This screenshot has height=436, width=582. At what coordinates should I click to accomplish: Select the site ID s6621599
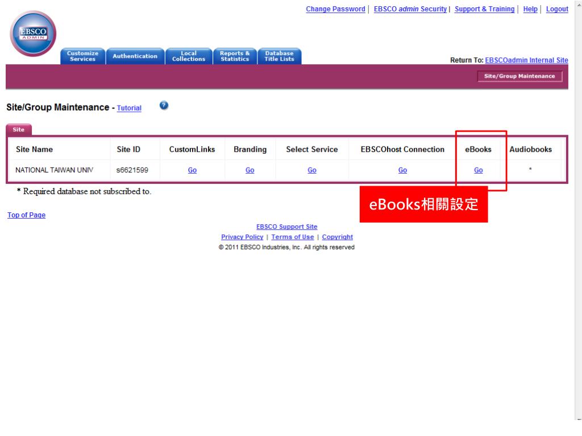click(x=132, y=170)
